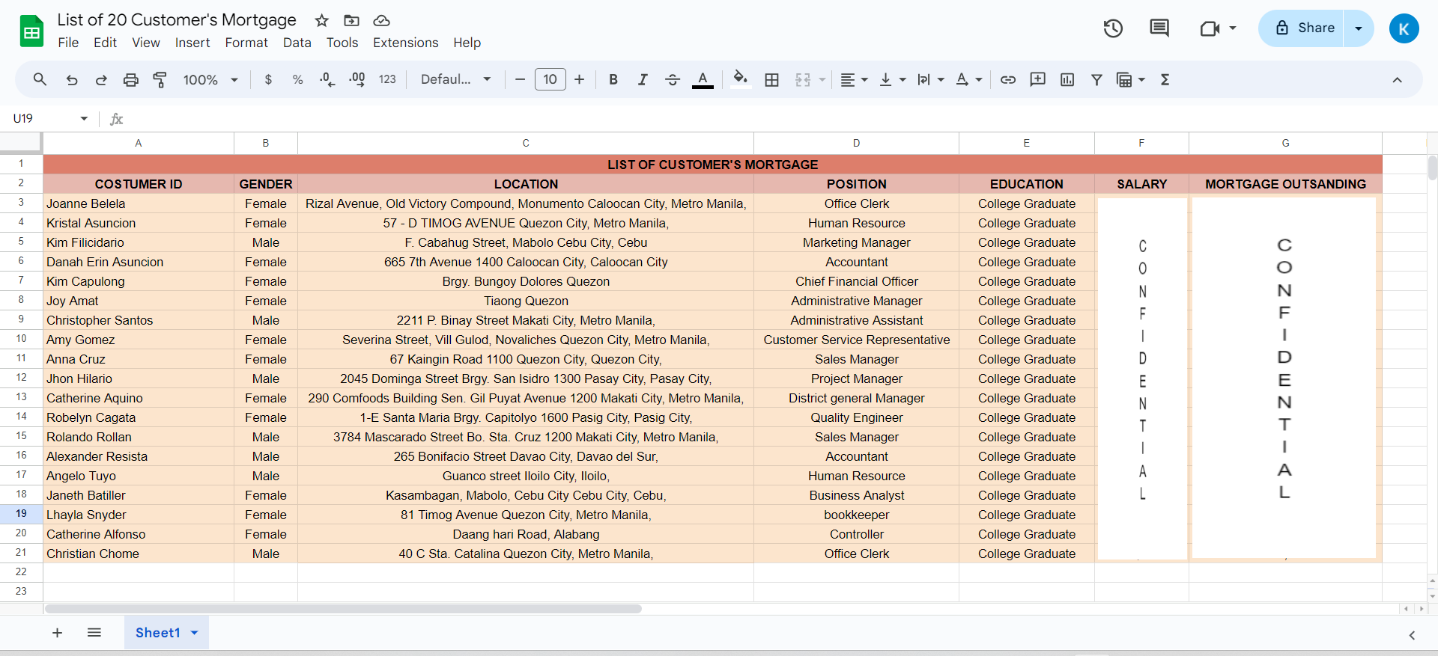Viewport: 1438px width, 656px height.
Task: Open the zoom level dropdown
Action: pyautogui.click(x=210, y=79)
